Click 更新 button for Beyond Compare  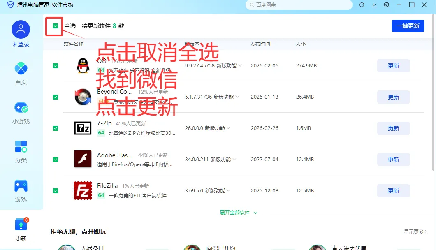[x=394, y=97]
